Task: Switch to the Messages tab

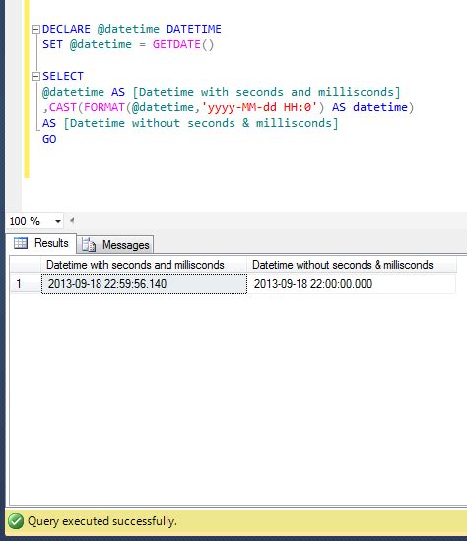Action: point(115,245)
